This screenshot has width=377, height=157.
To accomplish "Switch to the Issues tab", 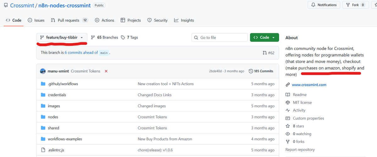I will 36,20.
